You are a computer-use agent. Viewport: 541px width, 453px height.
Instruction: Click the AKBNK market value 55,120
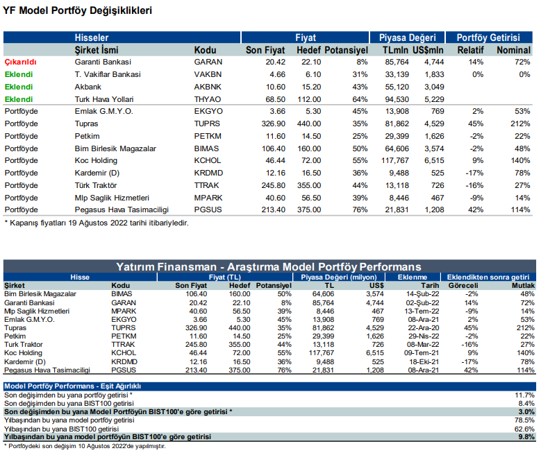[x=397, y=87]
